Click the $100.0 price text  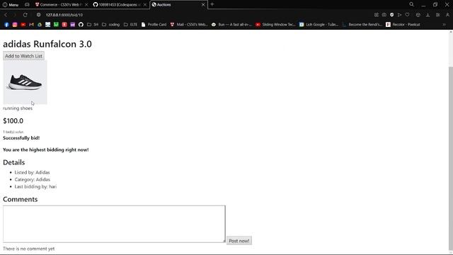13,121
